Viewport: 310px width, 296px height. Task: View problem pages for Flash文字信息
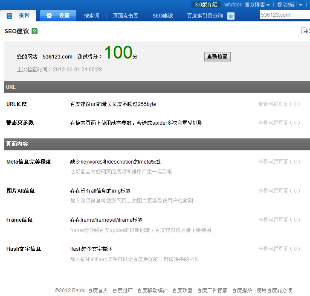point(279,249)
